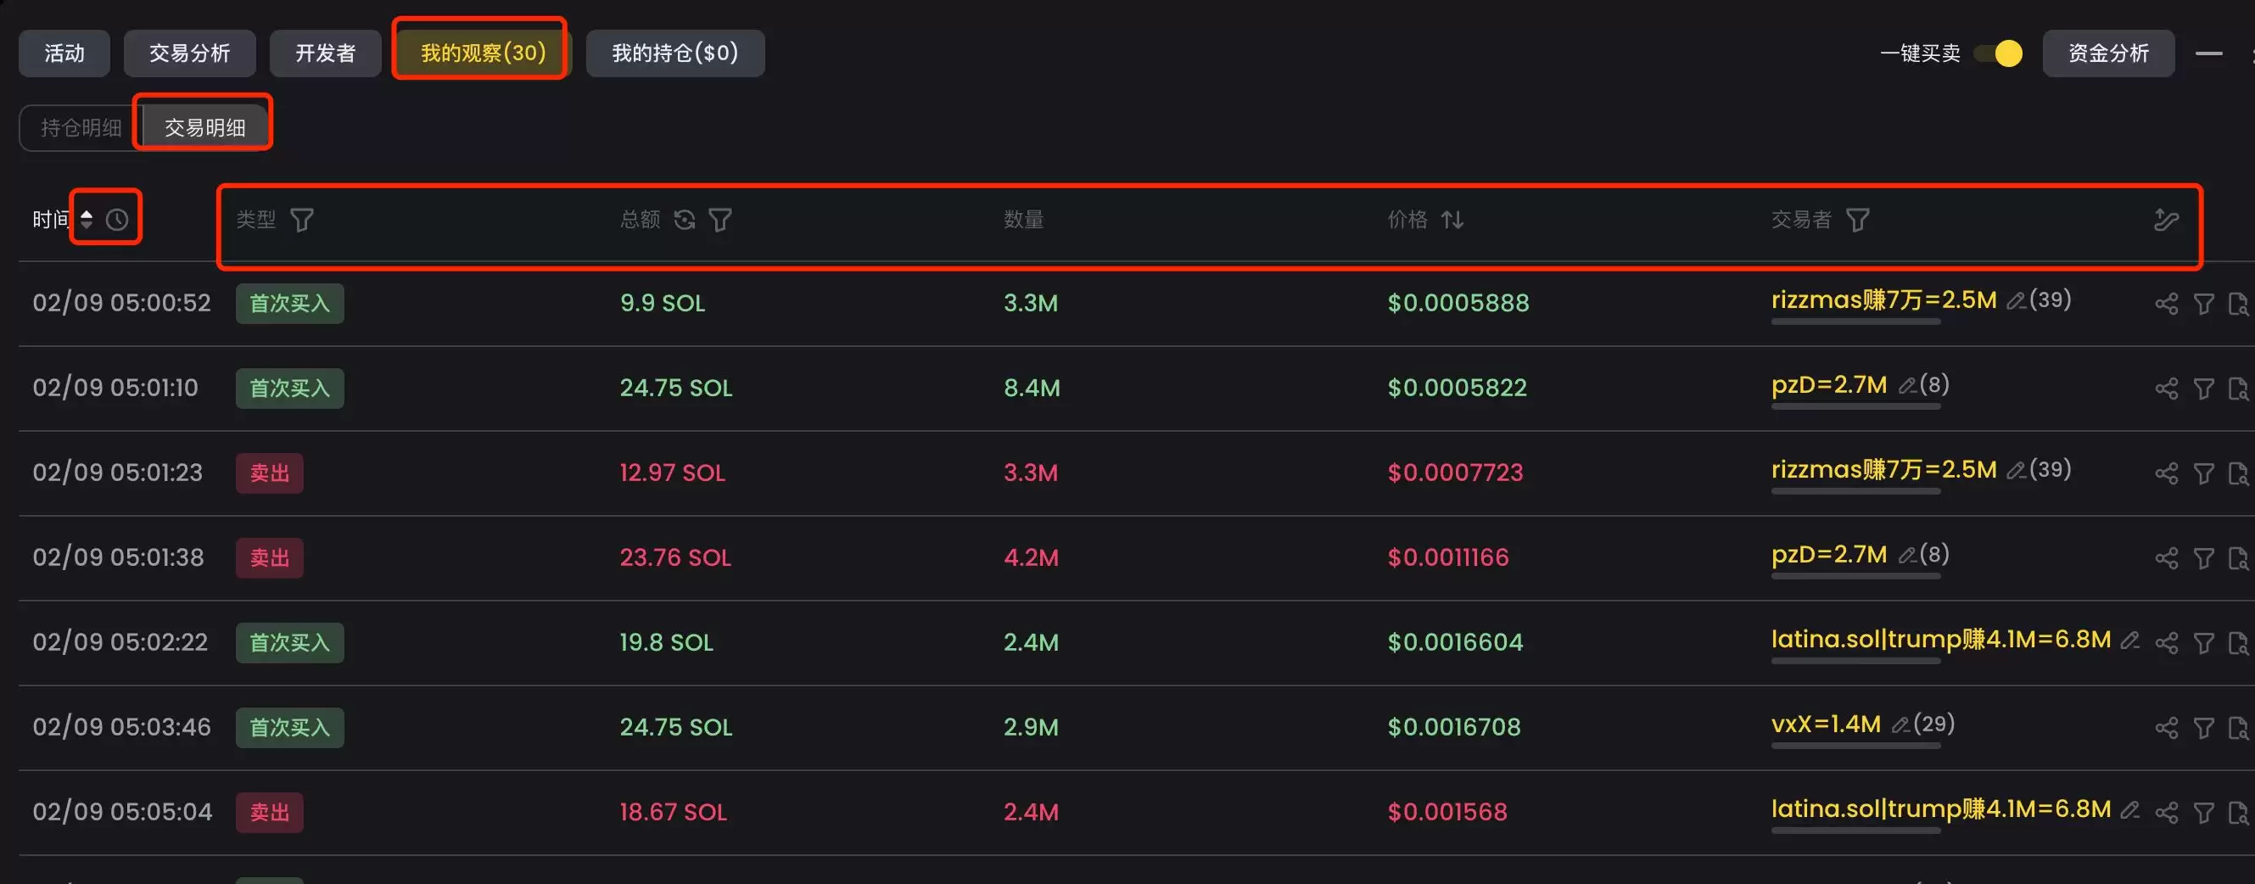Open transaction lookup icon on 05:01:23 row
Viewport: 2255px width, 884px height.
2236,473
